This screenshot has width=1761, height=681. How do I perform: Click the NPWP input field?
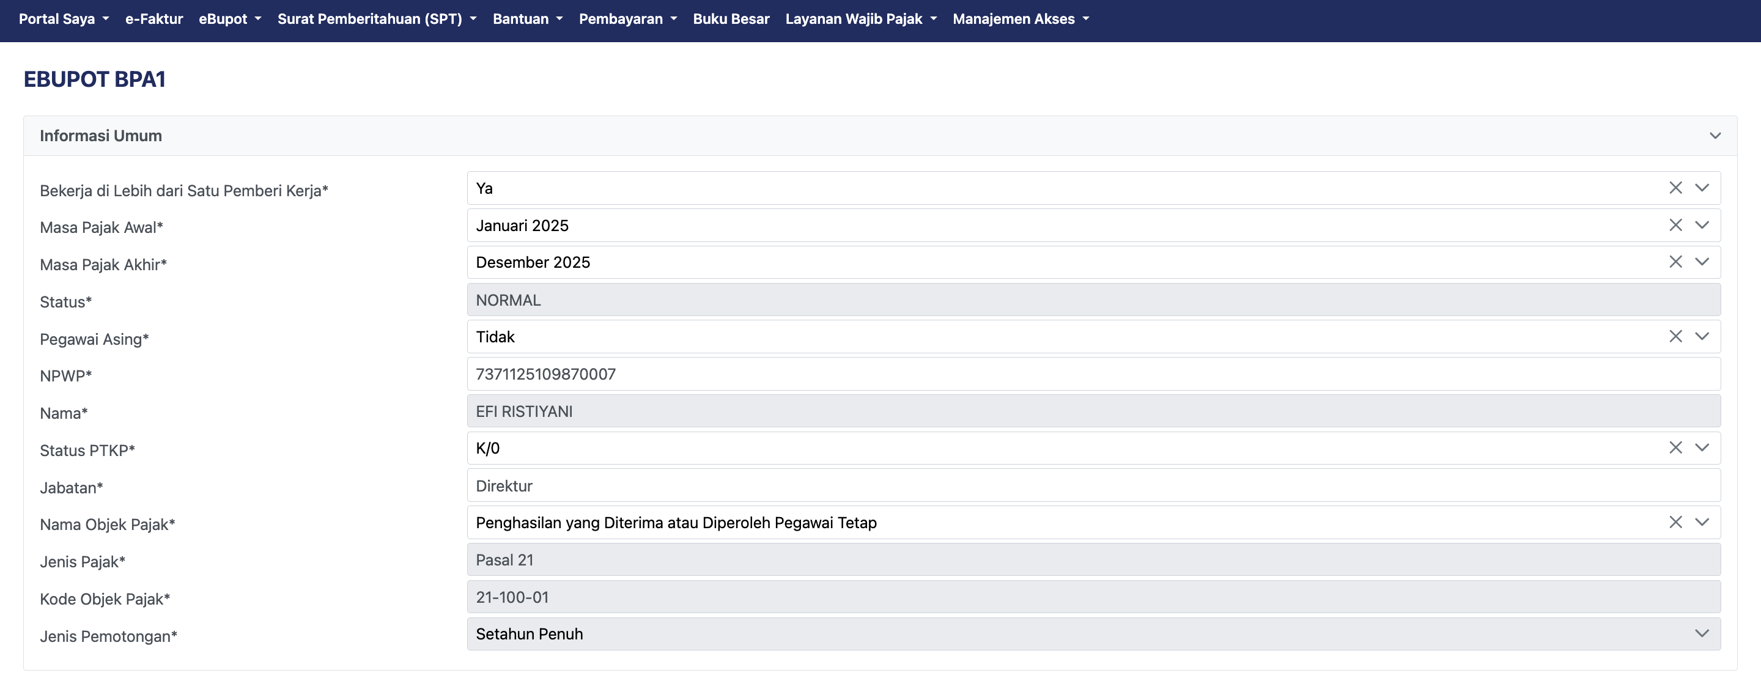coord(1093,374)
